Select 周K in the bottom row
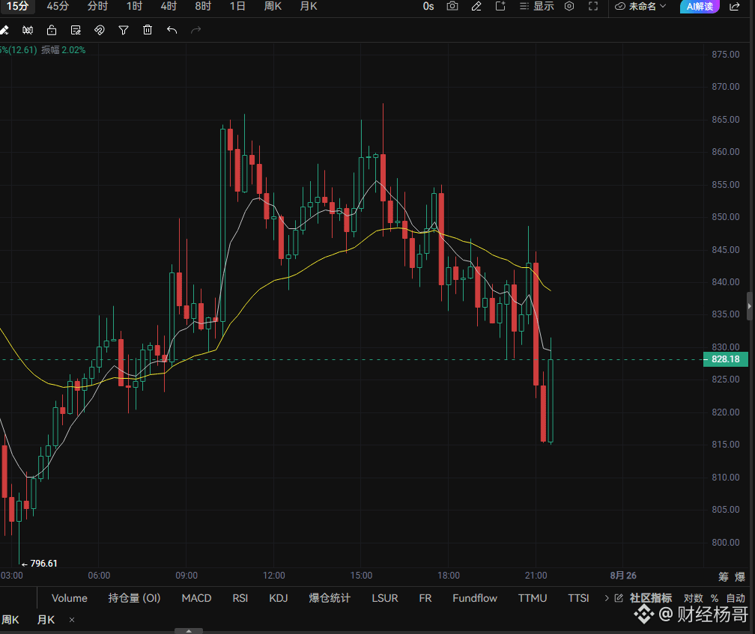 (x=10, y=620)
